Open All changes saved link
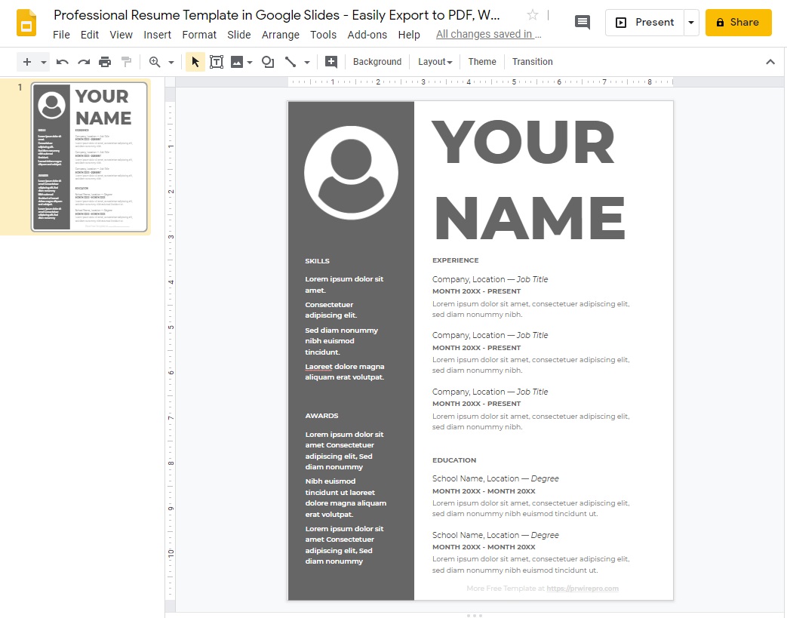The height and width of the screenshot is (618, 787). (x=488, y=34)
